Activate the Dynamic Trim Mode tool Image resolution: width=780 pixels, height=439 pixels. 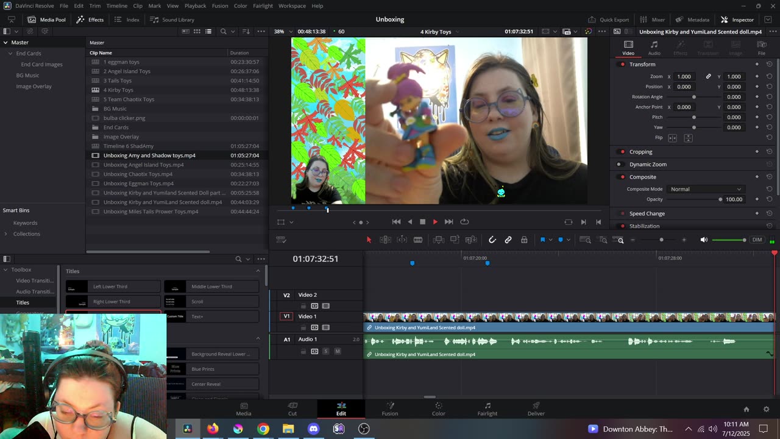click(x=402, y=240)
